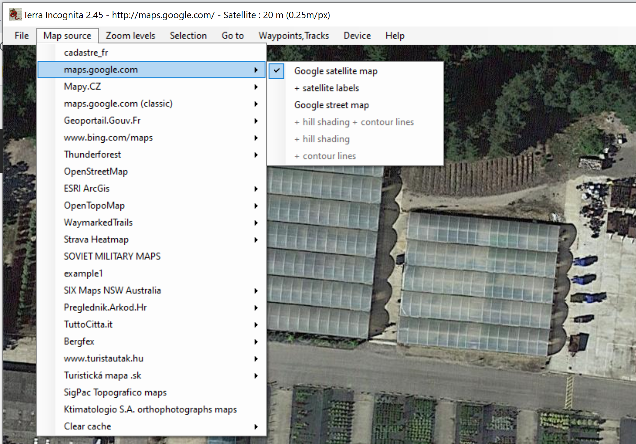636x444 pixels.
Task: Open the www.turistautak.hu submenu
Action: (x=151, y=358)
